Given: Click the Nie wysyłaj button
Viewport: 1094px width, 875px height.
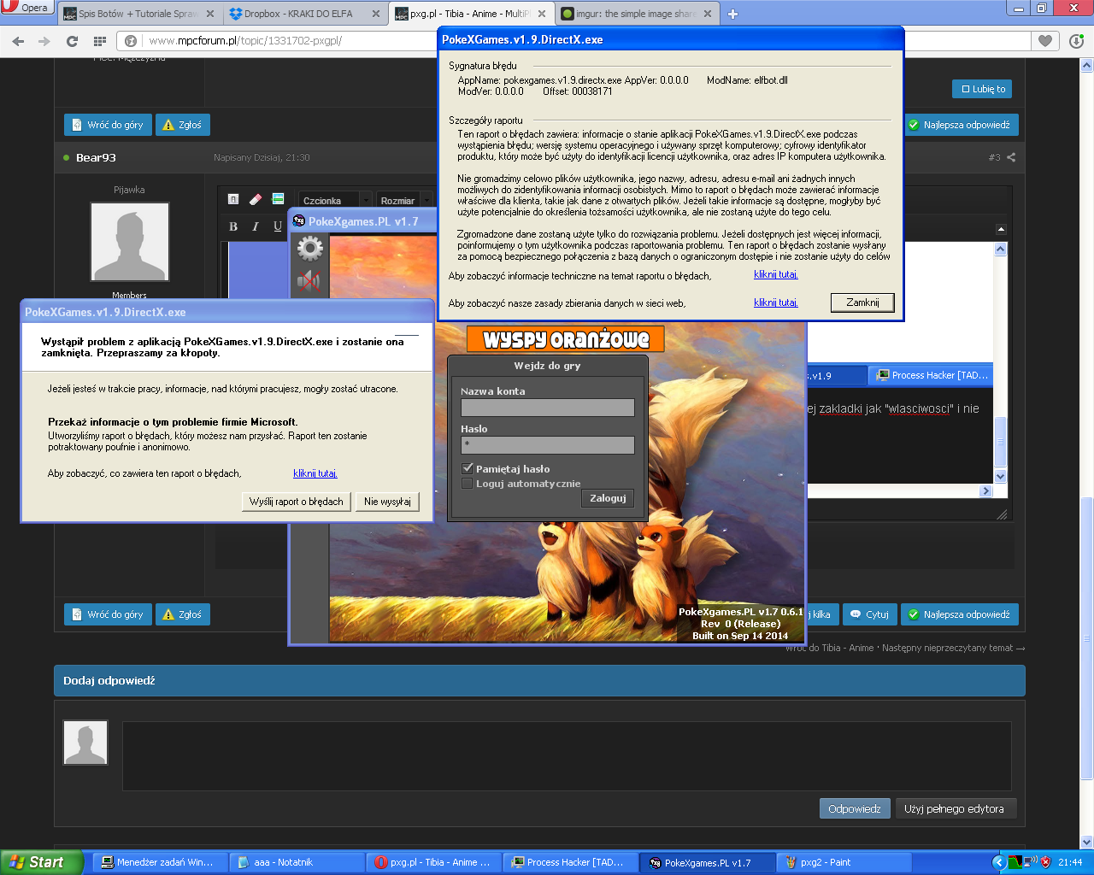Looking at the screenshot, I should pyautogui.click(x=387, y=502).
